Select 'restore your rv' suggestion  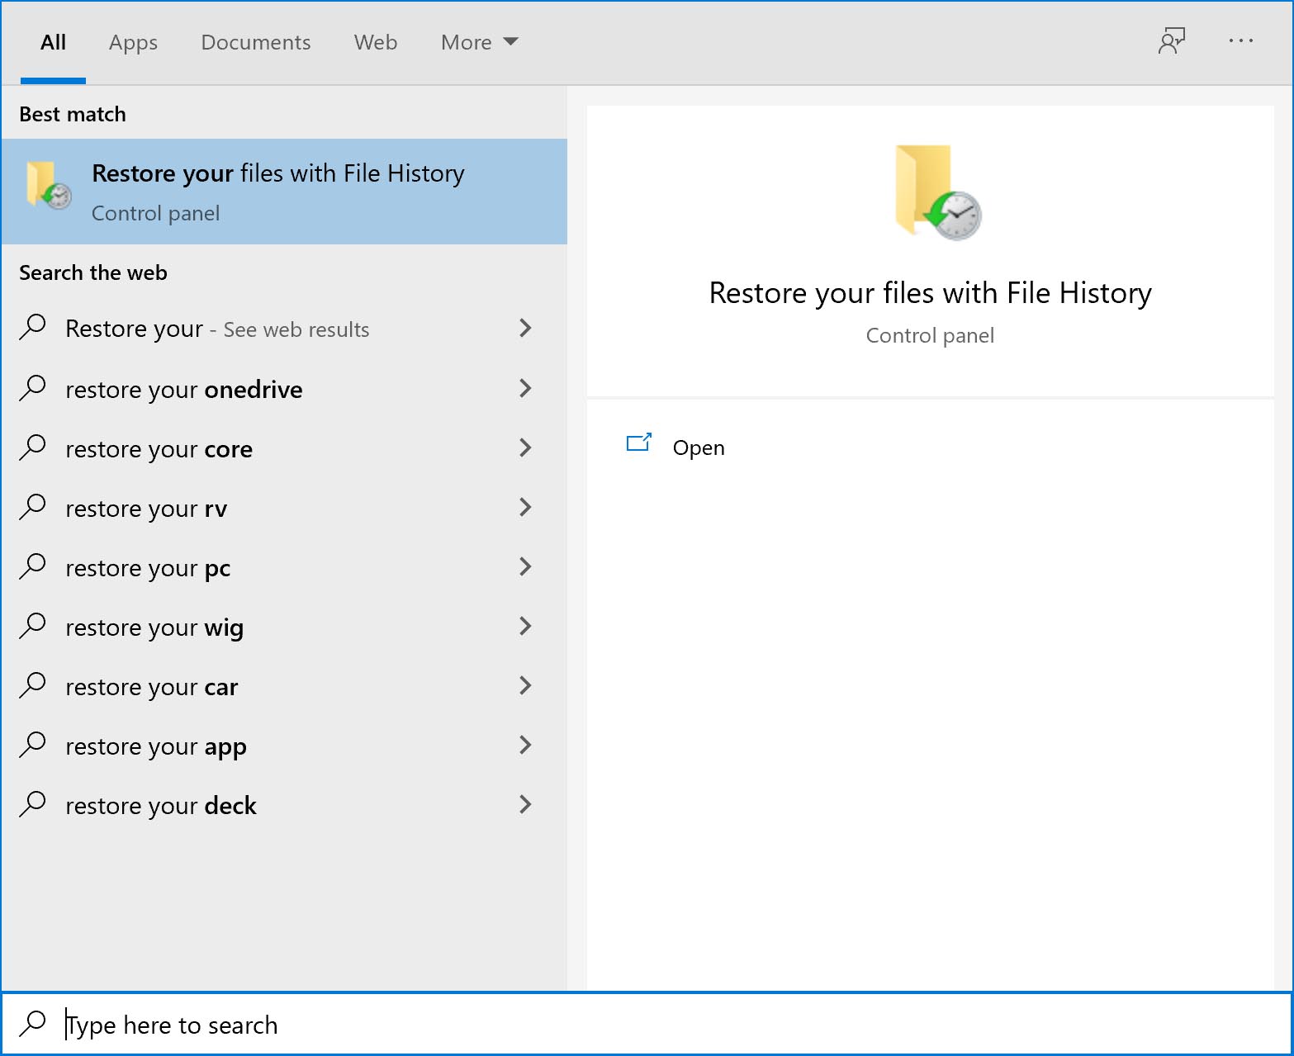tap(284, 508)
